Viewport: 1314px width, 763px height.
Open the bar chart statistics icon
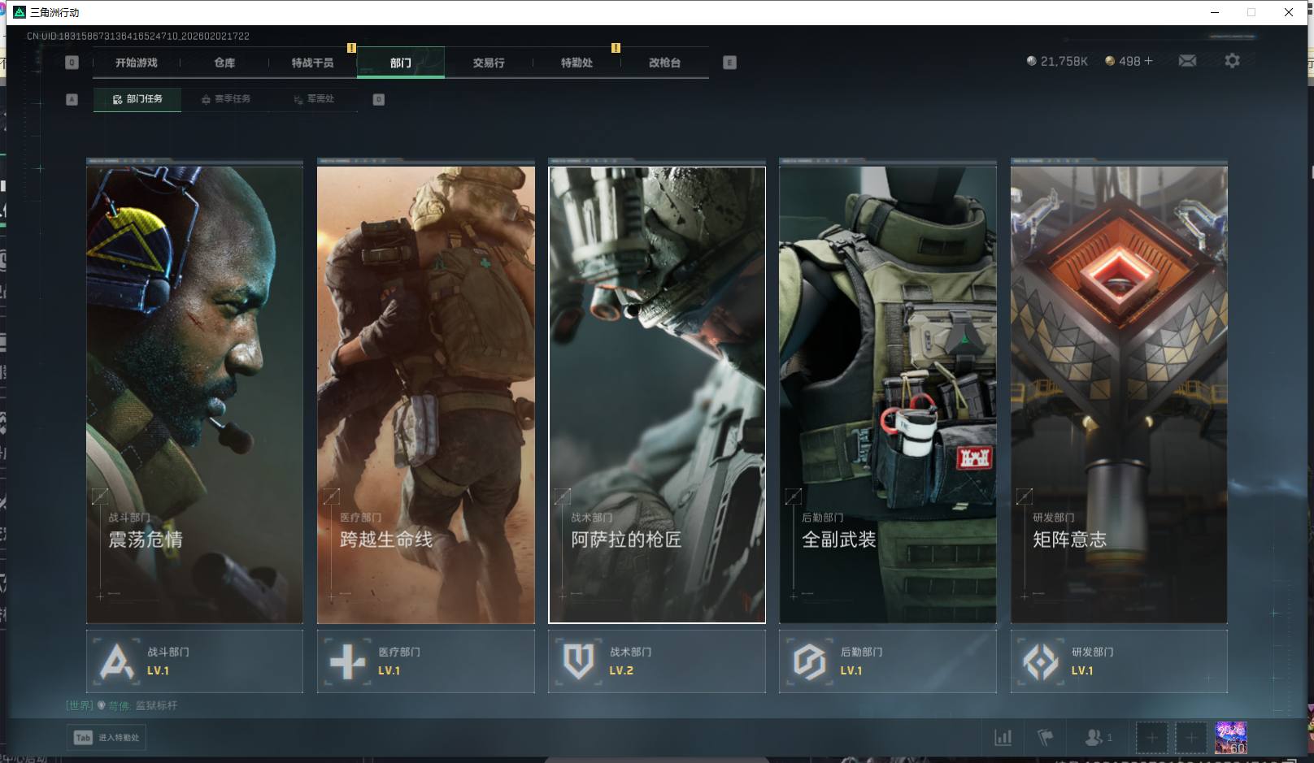[x=1003, y=738]
